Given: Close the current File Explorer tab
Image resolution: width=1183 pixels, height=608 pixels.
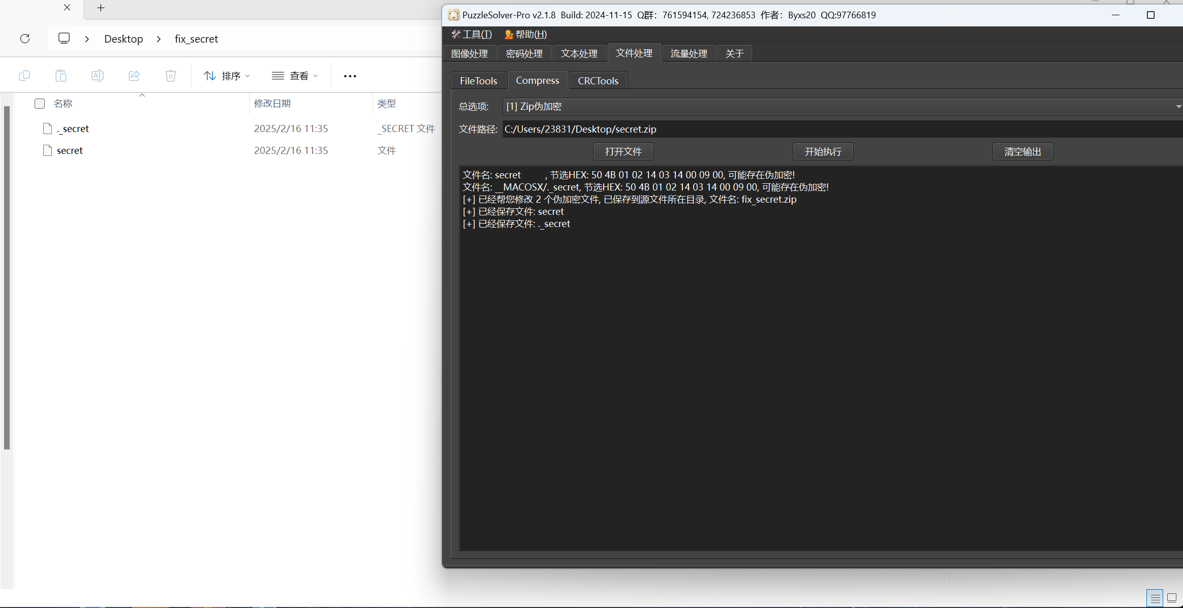Looking at the screenshot, I should pyautogui.click(x=67, y=8).
